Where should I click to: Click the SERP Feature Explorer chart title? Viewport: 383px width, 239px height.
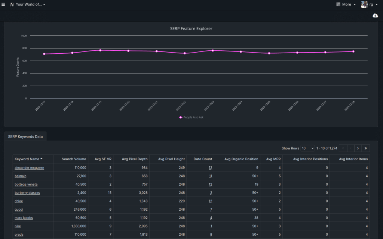[x=191, y=28]
